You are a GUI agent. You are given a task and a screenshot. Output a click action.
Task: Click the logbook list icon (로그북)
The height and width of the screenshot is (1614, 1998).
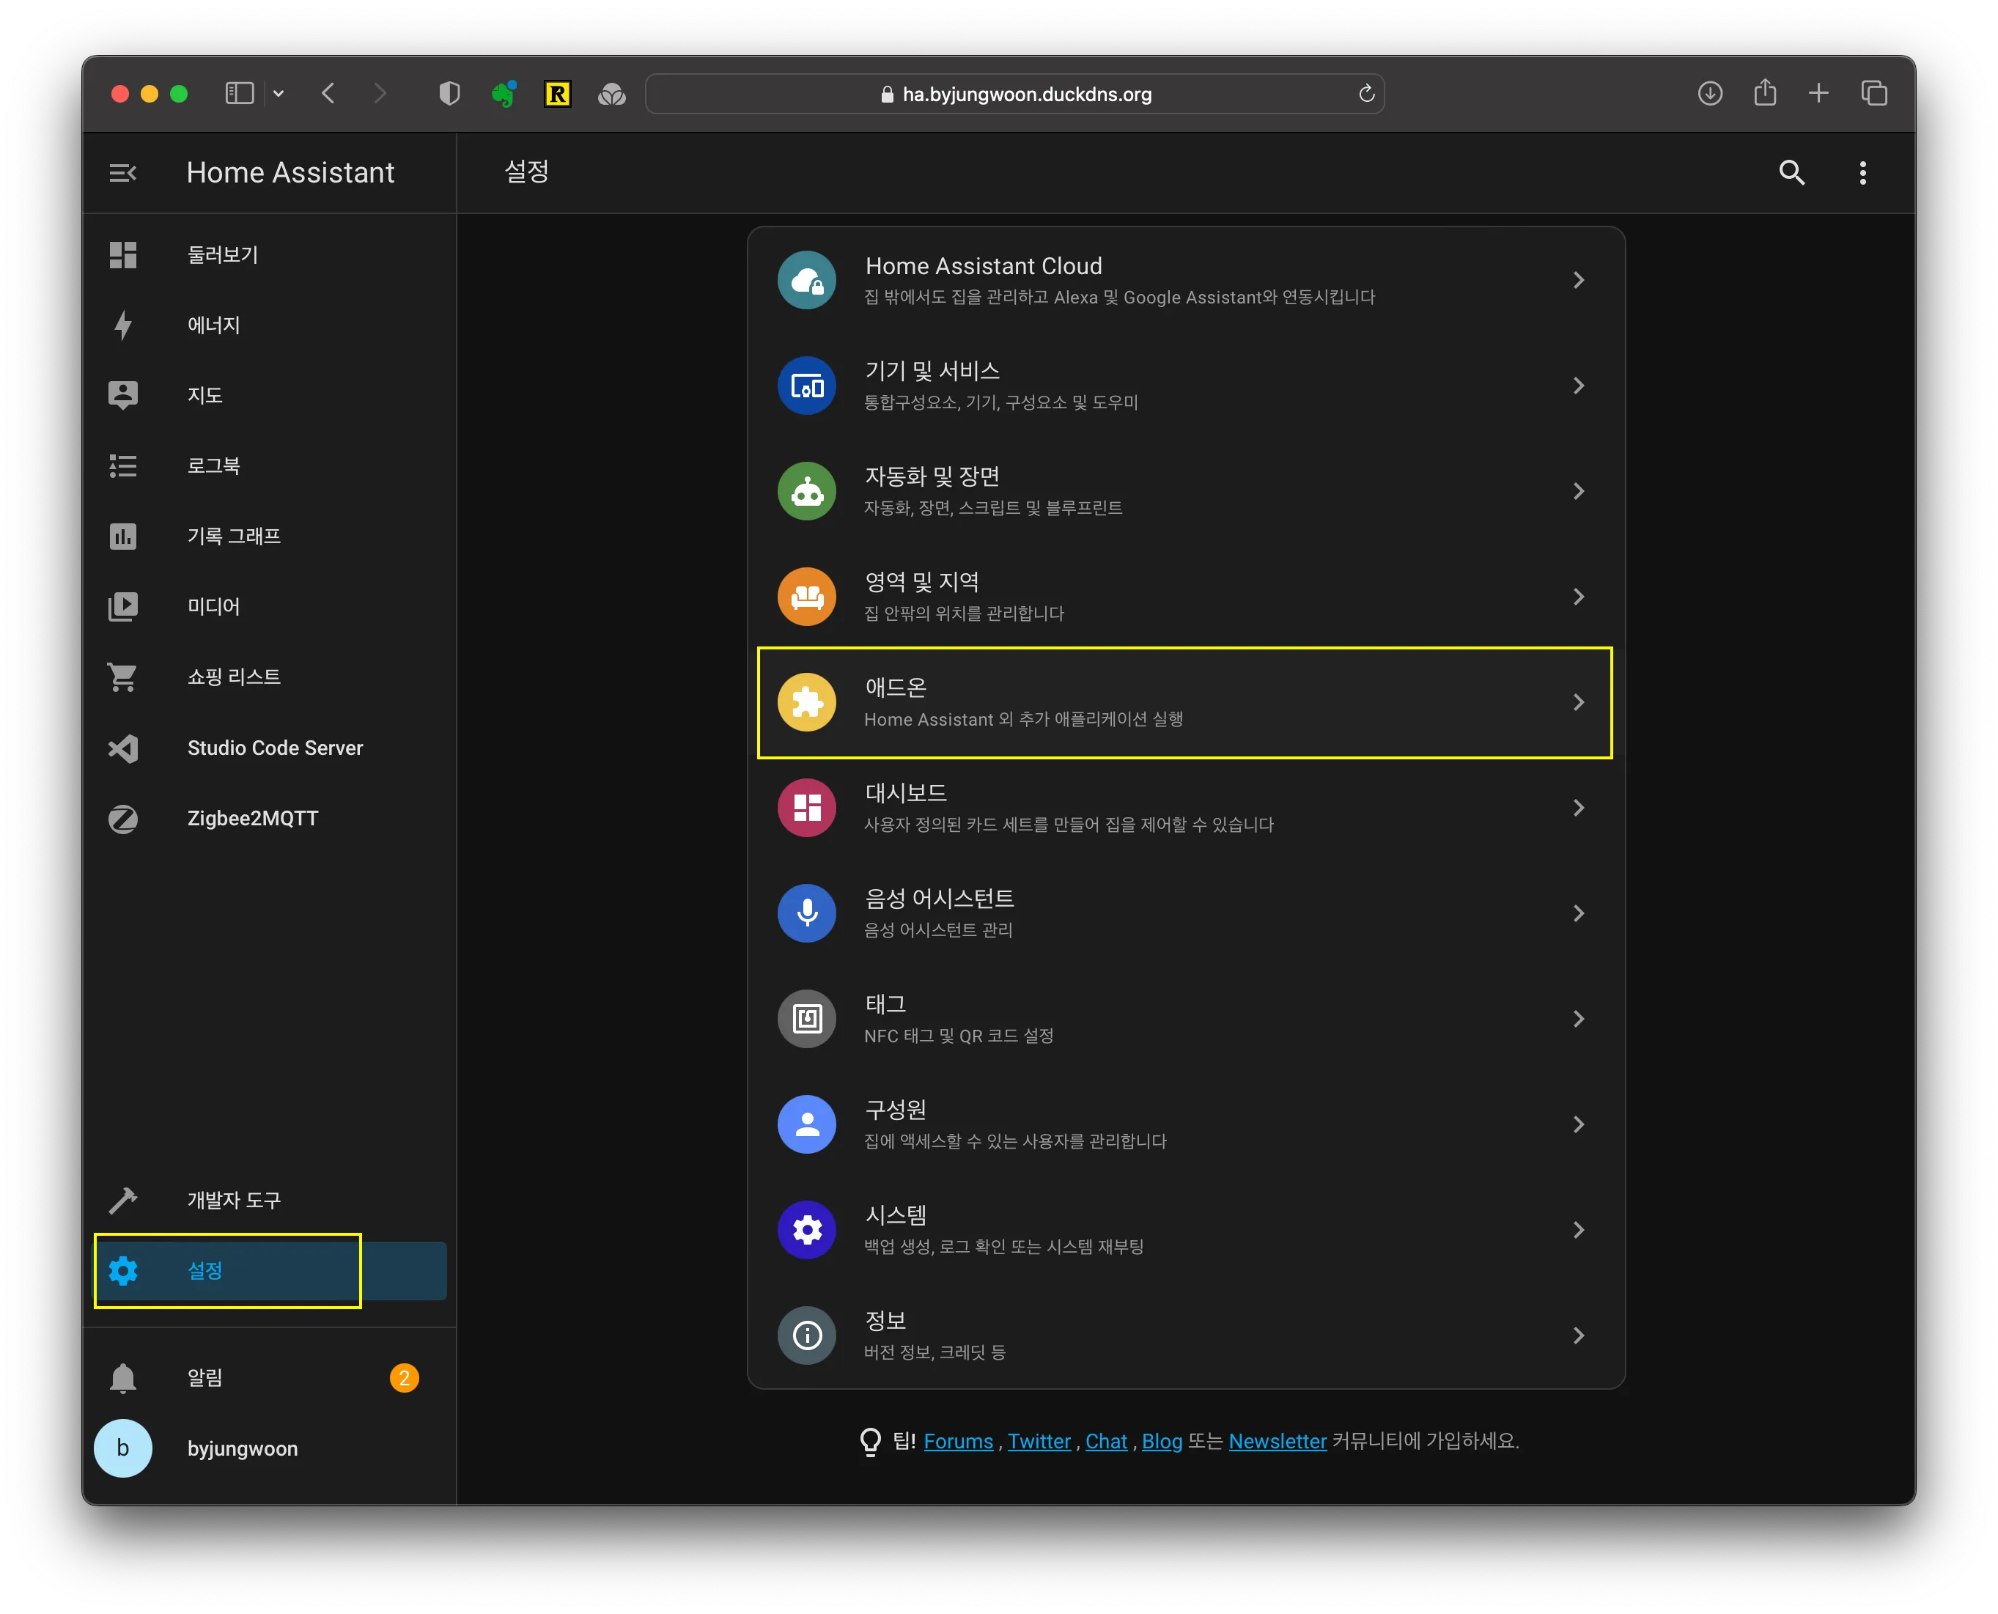tap(122, 465)
